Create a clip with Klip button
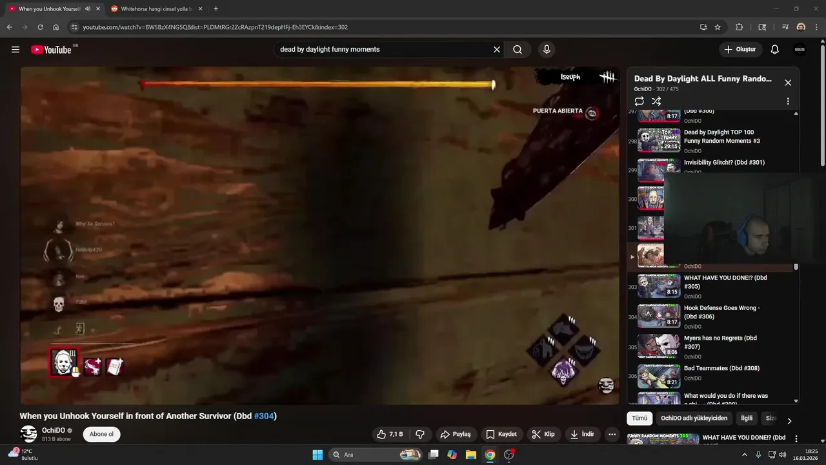This screenshot has height=465, width=826. click(x=543, y=434)
